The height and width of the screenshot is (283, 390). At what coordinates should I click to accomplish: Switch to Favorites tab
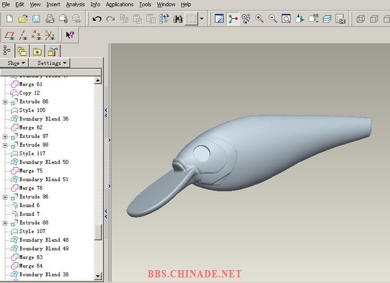[x=37, y=51]
